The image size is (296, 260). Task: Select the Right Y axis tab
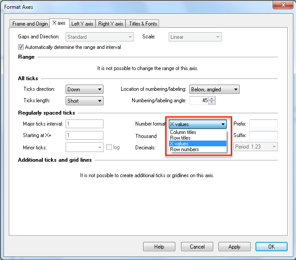pos(111,24)
